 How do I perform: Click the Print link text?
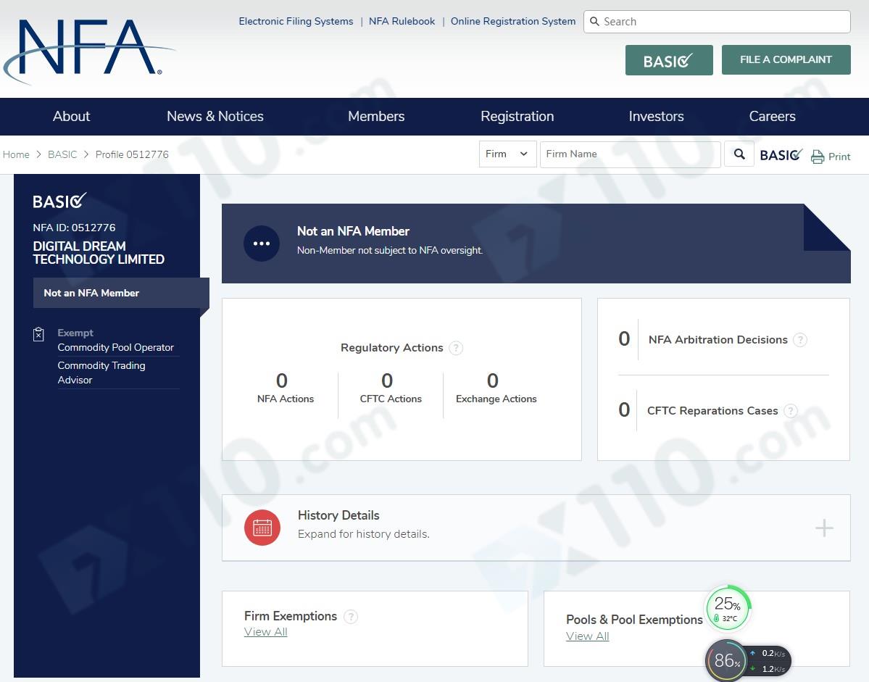coord(839,157)
